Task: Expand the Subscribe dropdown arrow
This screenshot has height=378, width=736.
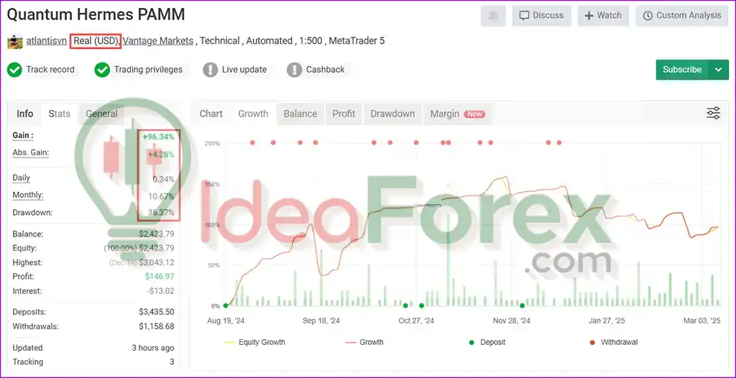Action: tap(718, 70)
